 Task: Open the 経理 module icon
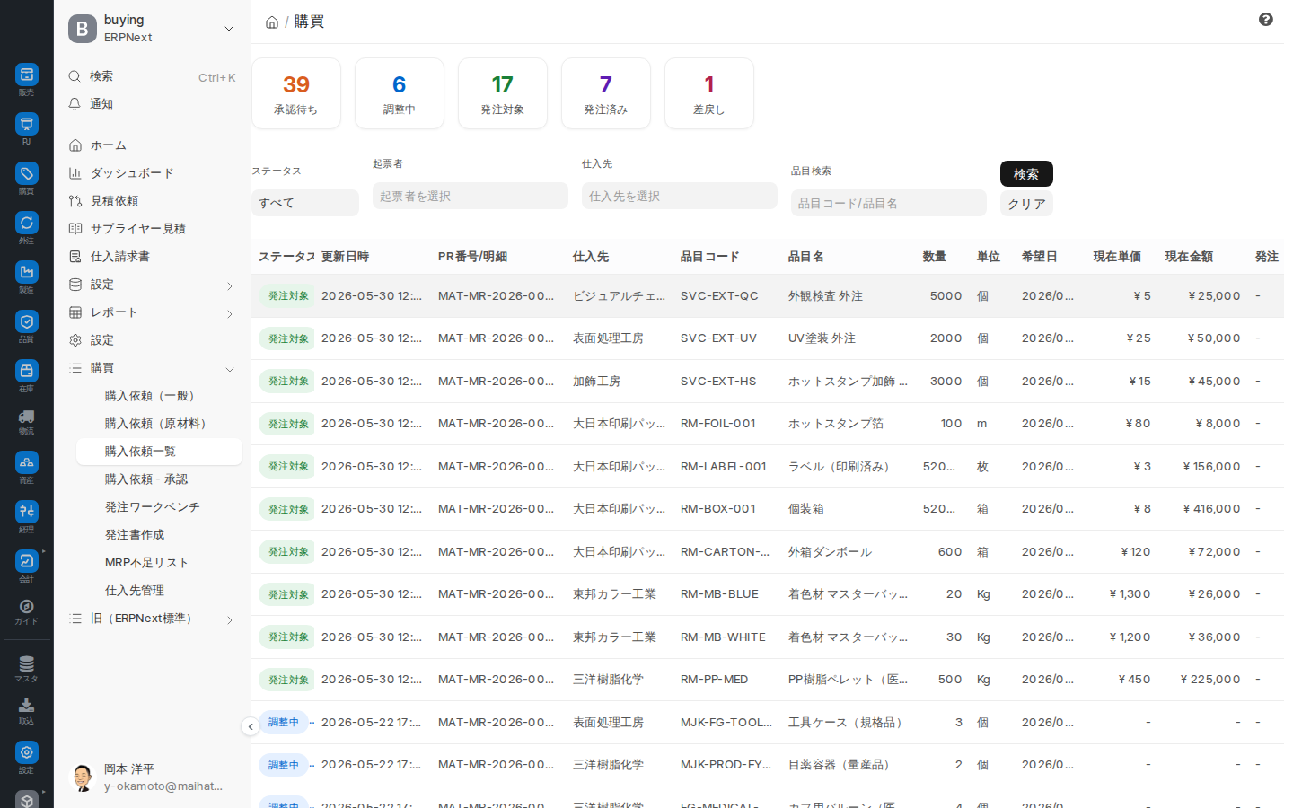(x=26, y=512)
